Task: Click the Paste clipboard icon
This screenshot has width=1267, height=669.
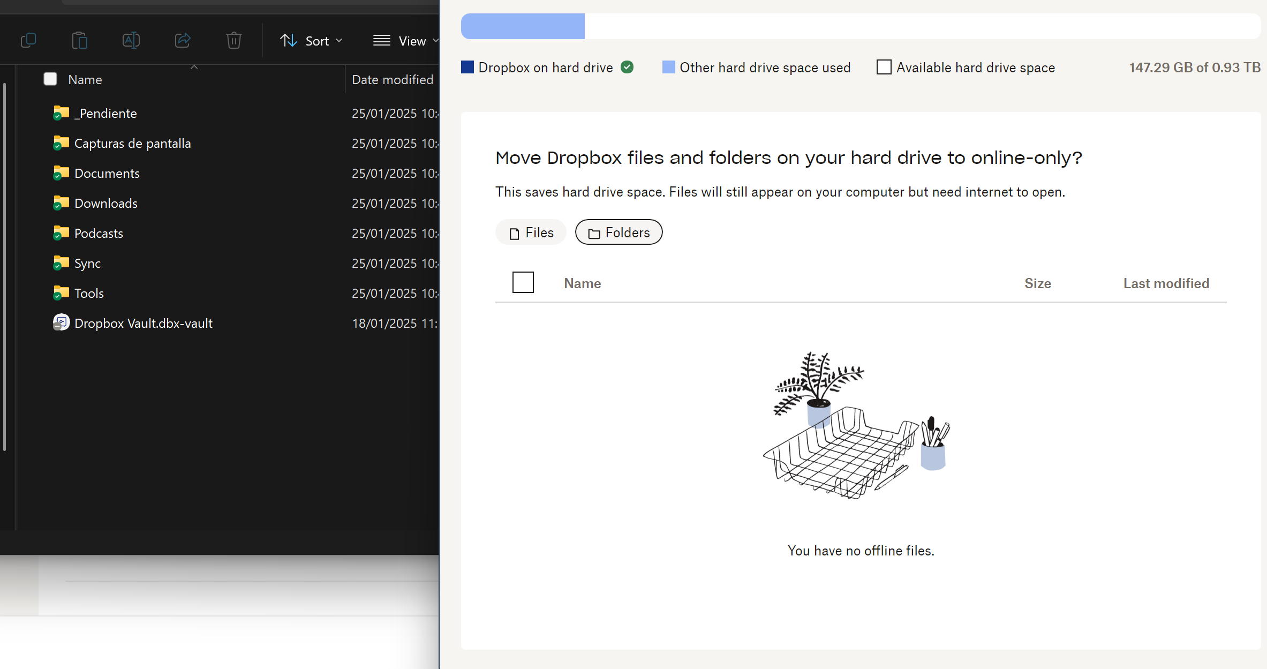Action: tap(80, 41)
